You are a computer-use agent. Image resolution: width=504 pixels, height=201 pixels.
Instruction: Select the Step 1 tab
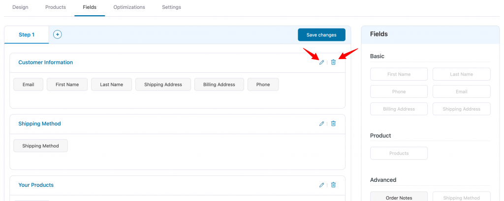click(27, 35)
